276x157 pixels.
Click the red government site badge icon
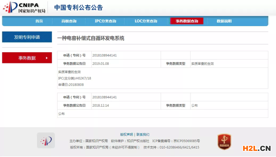pos(224,142)
